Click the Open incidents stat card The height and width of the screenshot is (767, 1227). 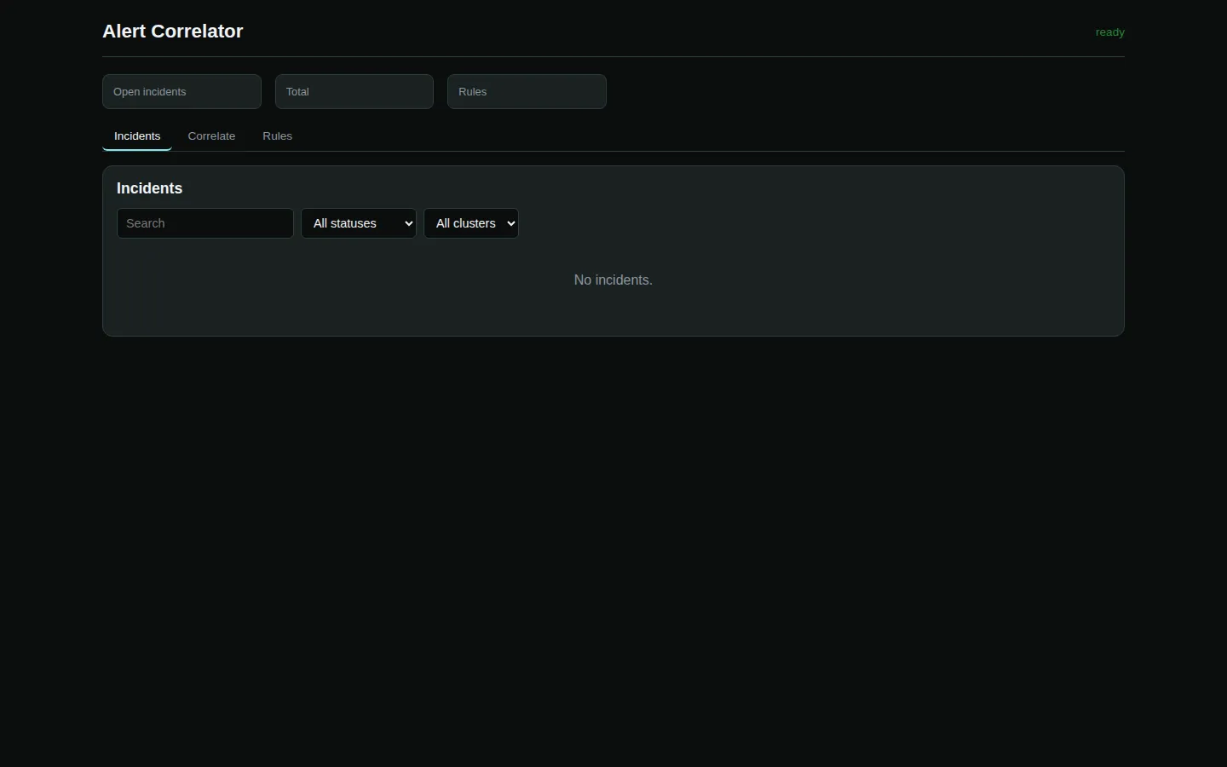point(181,91)
